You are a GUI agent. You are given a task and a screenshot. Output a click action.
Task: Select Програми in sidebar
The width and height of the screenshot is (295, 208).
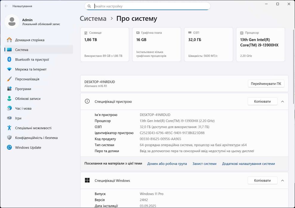coord(23,89)
